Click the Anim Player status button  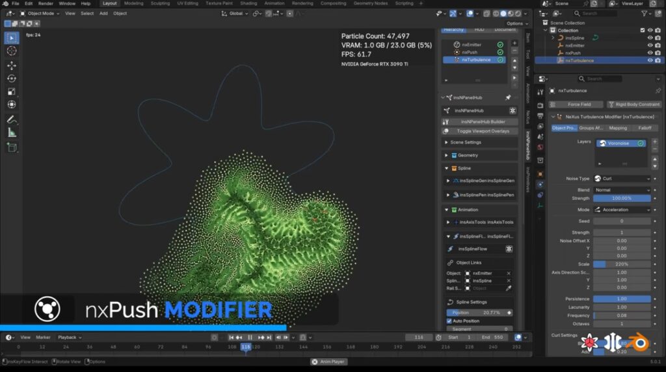coord(328,362)
